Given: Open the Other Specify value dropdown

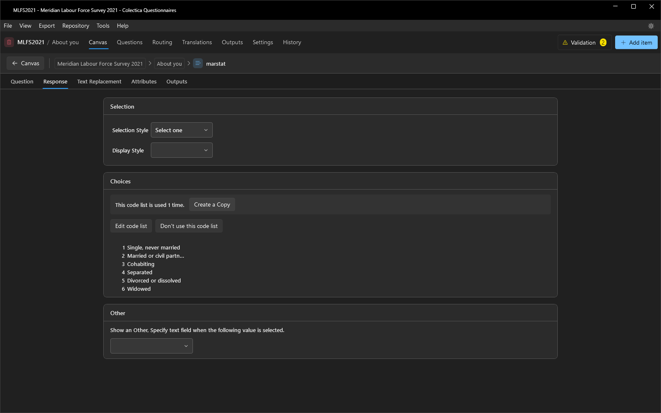Looking at the screenshot, I should tap(152, 346).
